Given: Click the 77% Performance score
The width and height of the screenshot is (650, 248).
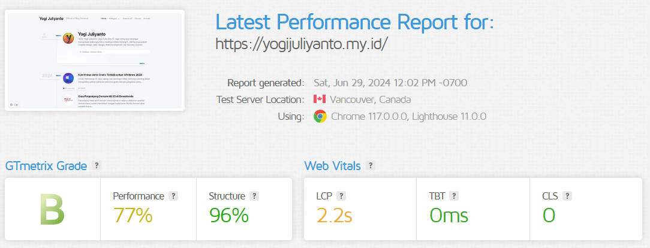Looking at the screenshot, I should tap(133, 215).
